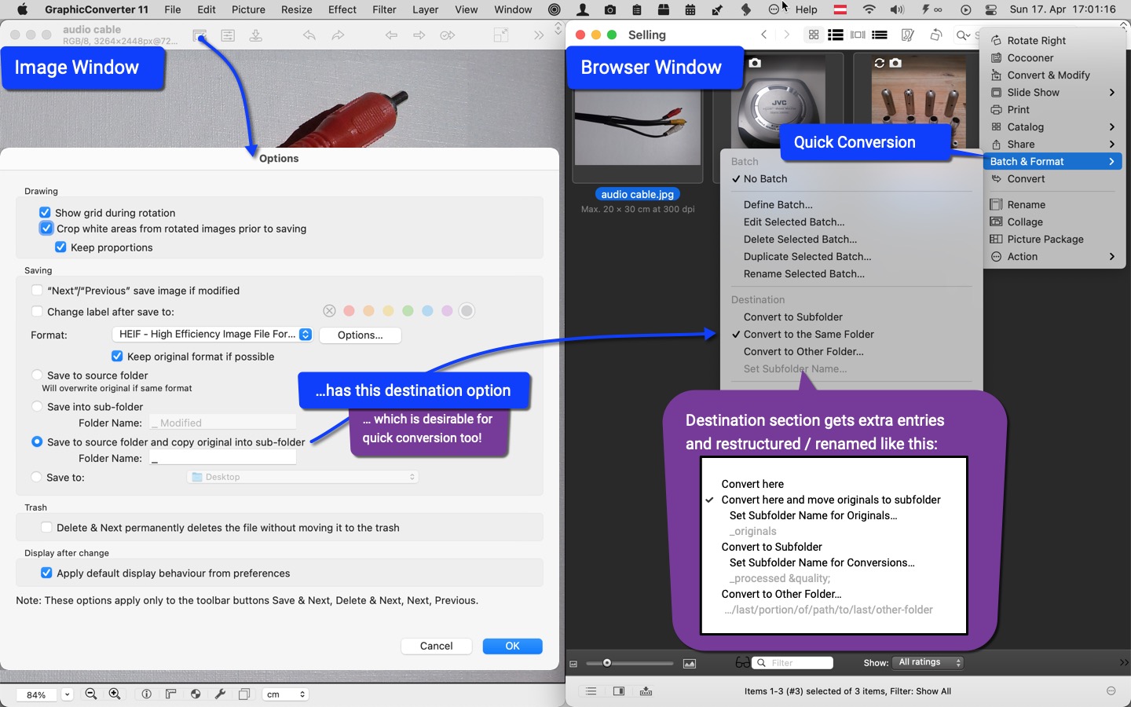The image size is (1131, 707).
Task: Click the edit metadata pencil icon in browser
Action: (x=908, y=35)
